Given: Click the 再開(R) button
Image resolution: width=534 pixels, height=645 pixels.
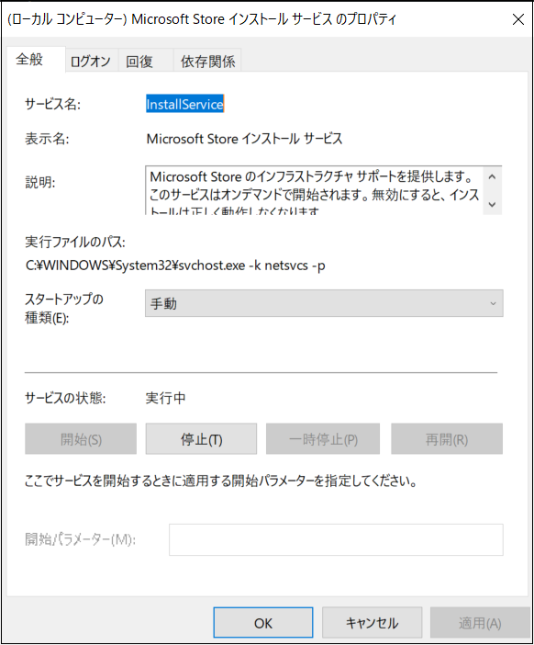Looking at the screenshot, I should coord(447,439).
